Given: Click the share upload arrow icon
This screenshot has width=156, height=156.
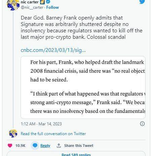Looking at the screenshot, I should click(59, 146).
